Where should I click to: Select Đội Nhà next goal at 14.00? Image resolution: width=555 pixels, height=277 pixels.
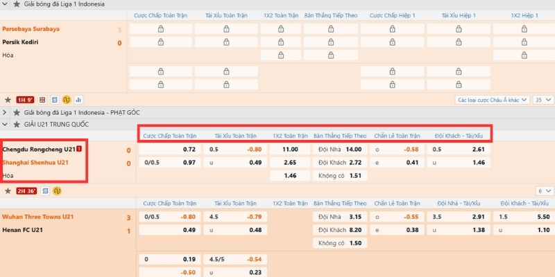(340, 150)
